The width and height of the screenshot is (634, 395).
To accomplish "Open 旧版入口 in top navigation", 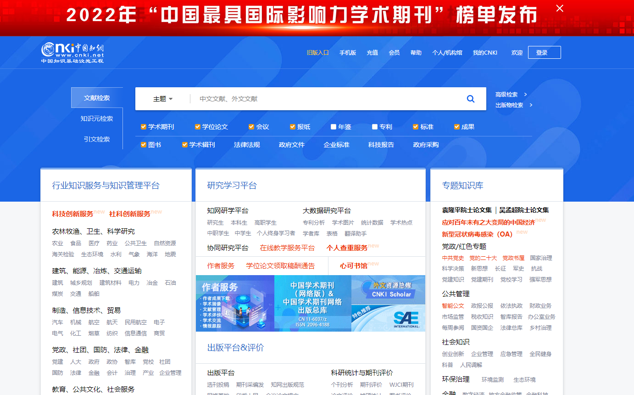I will (318, 53).
